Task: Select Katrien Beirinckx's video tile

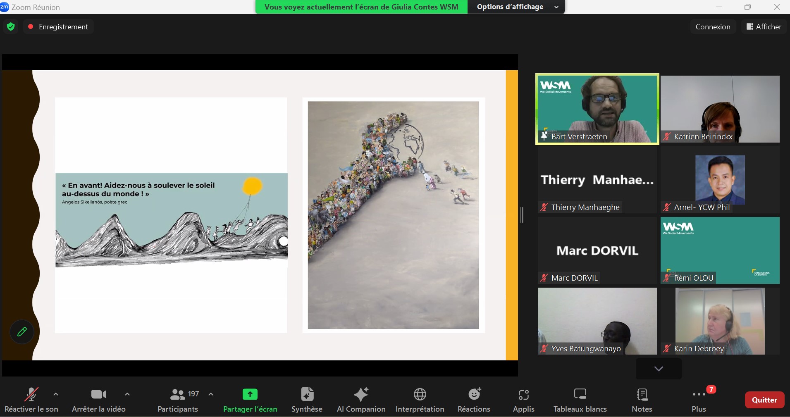Action: tap(720, 109)
